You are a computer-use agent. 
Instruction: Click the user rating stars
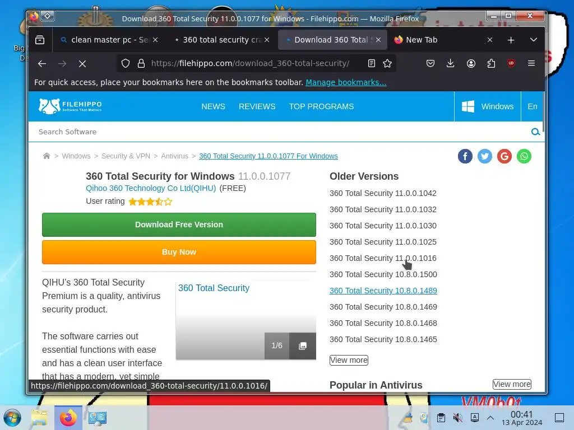point(150,202)
